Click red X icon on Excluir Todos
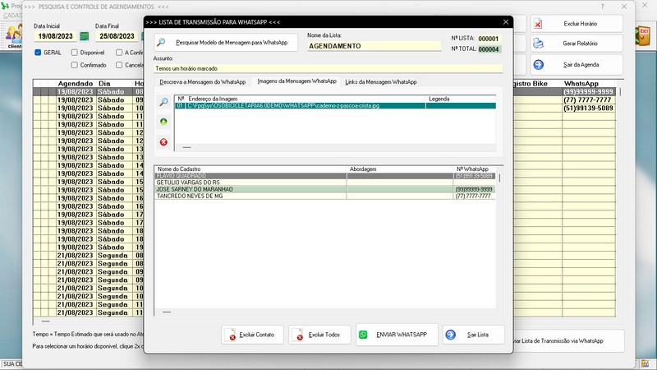657x370 pixels. (x=298, y=335)
